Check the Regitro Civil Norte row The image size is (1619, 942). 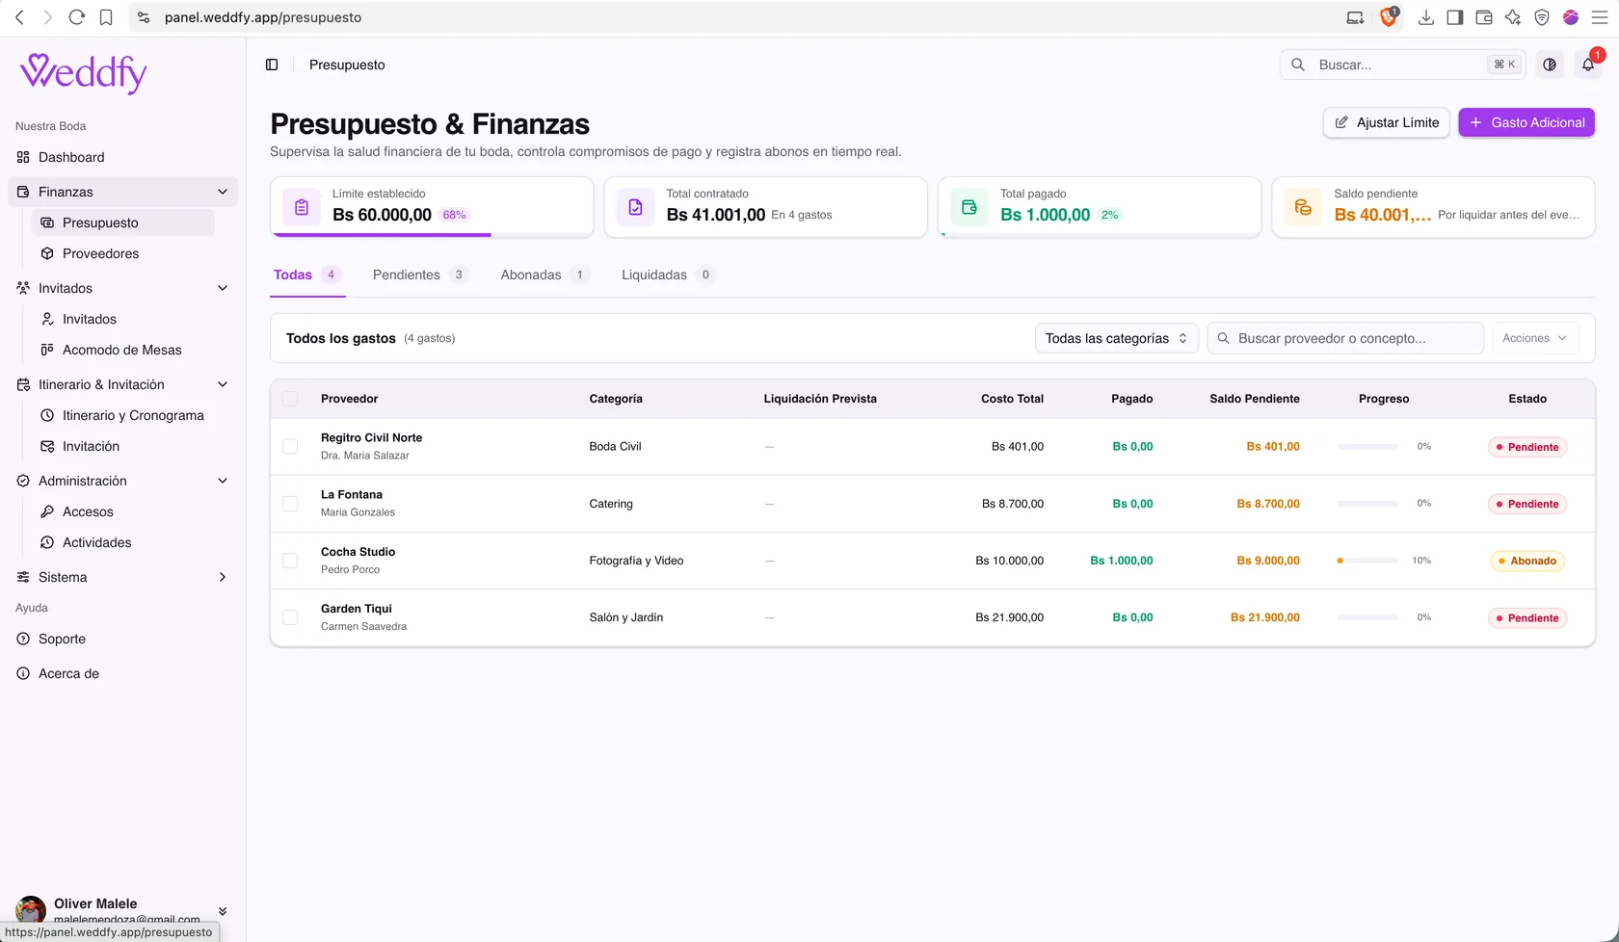click(x=290, y=446)
